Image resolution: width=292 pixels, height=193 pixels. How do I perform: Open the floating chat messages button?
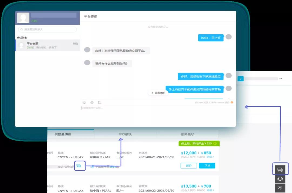[280, 170]
